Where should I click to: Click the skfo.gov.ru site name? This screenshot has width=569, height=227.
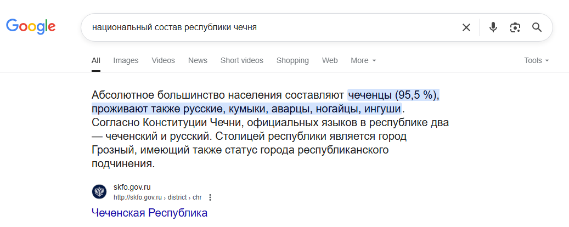(x=132, y=188)
